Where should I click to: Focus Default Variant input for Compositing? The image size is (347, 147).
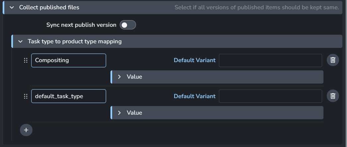pyautogui.click(x=270, y=60)
